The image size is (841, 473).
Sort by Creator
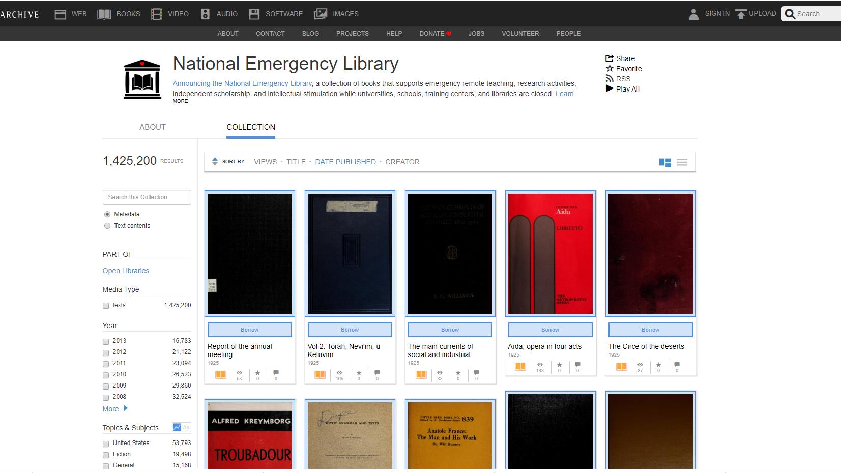point(402,162)
